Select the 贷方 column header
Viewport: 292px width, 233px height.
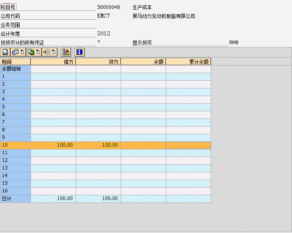(x=98, y=62)
